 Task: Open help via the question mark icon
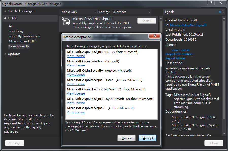(x=211, y=3)
